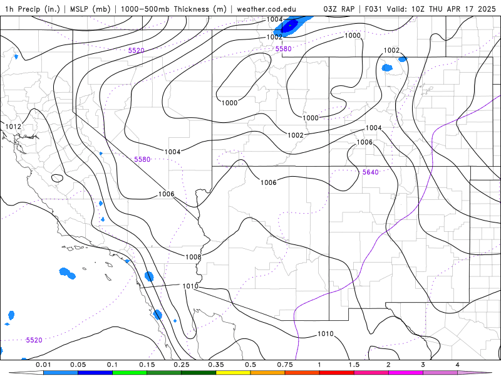Click the 0.25 legend value
This screenshot has width=501, height=376.
click(x=182, y=365)
